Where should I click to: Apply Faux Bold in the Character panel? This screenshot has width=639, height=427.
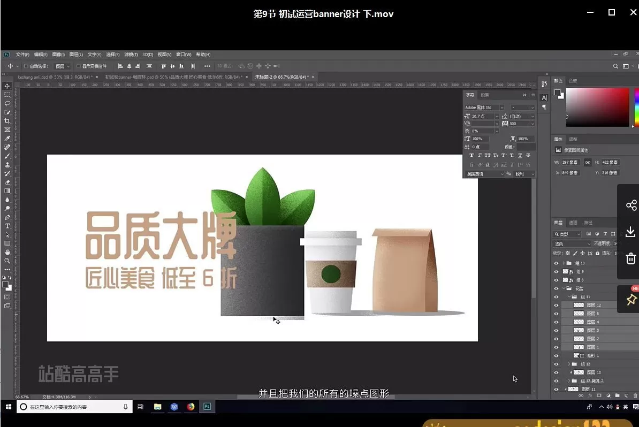[x=472, y=155]
